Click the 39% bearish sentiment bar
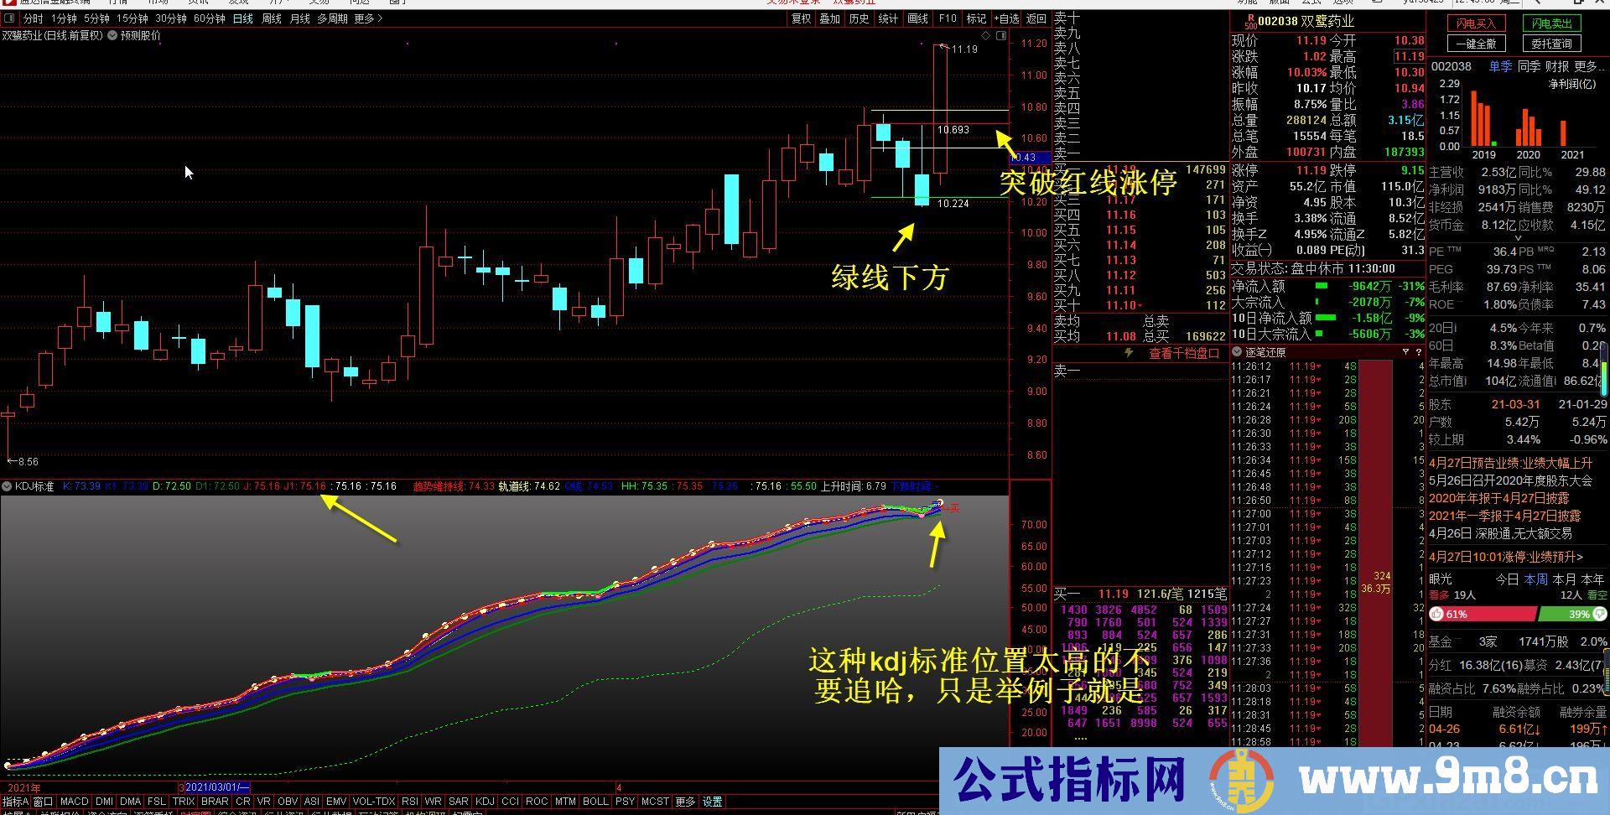1610x815 pixels. [1571, 614]
